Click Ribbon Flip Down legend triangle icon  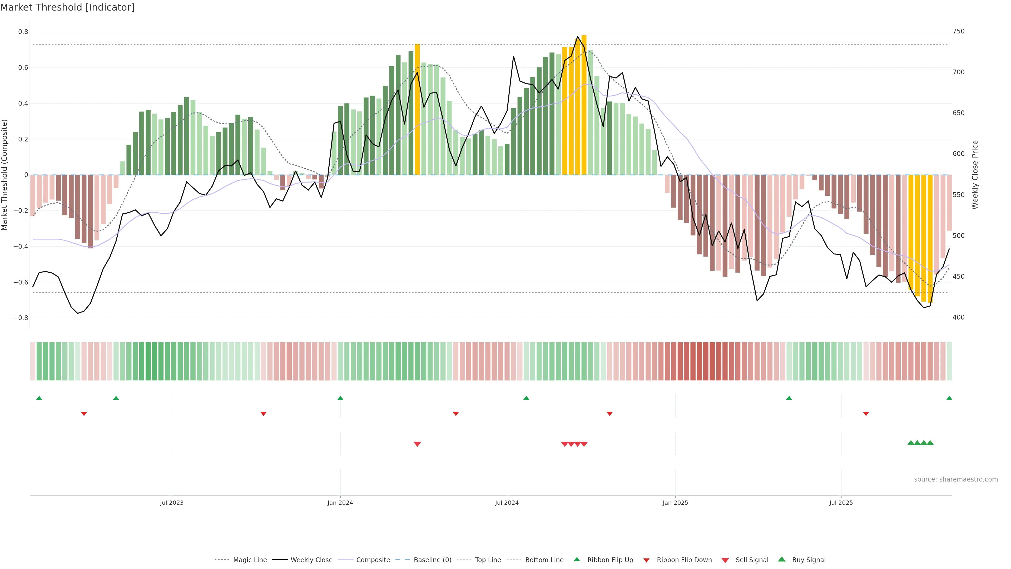pos(646,560)
